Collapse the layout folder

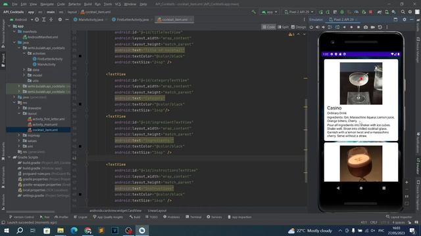[x=19, y=113]
